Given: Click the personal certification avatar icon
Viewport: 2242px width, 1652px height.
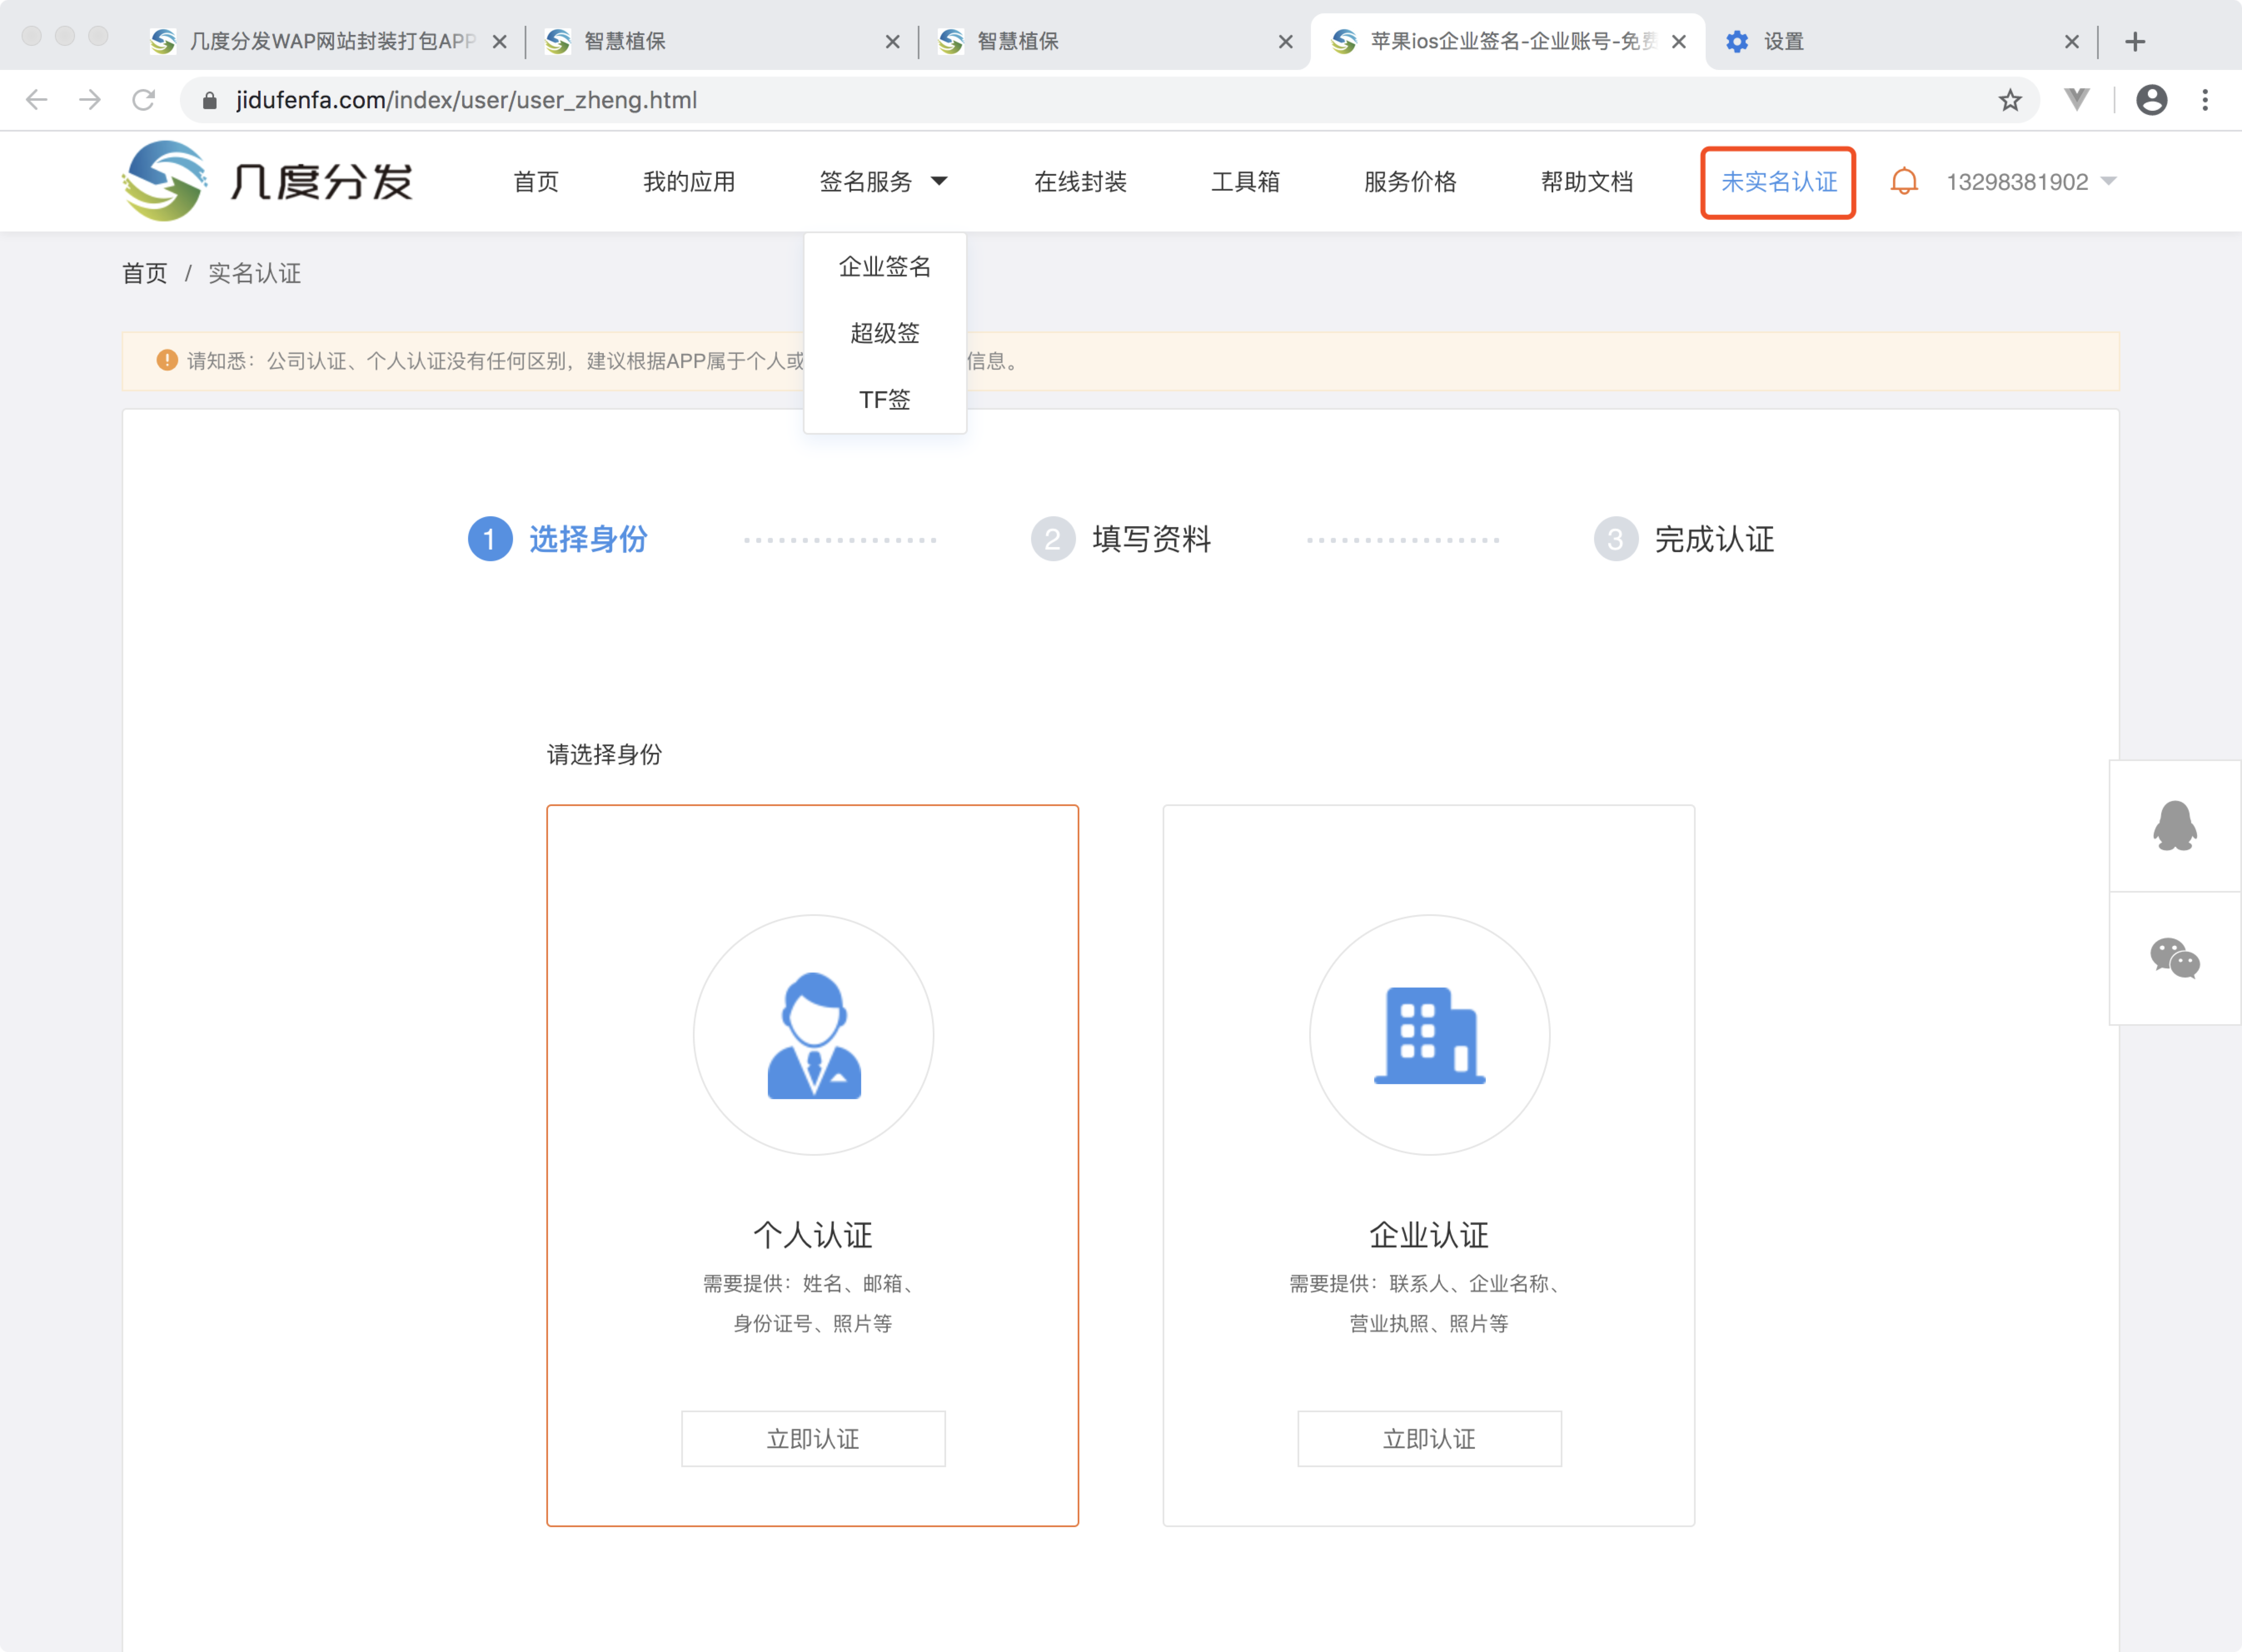Looking at the screenshot, I should [x=813, y=1034].
